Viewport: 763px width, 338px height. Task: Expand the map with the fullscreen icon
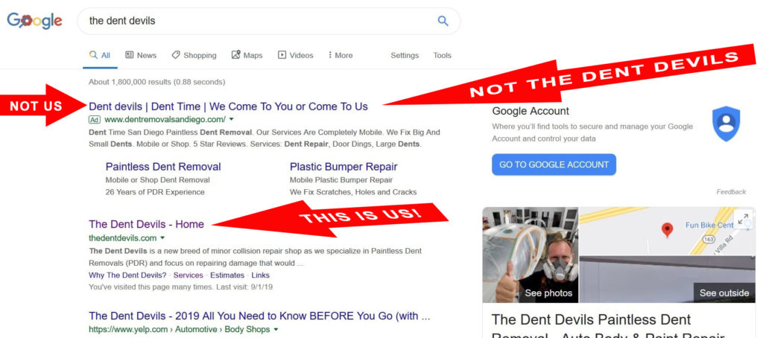pyautogui.click(x=743, y=220)
